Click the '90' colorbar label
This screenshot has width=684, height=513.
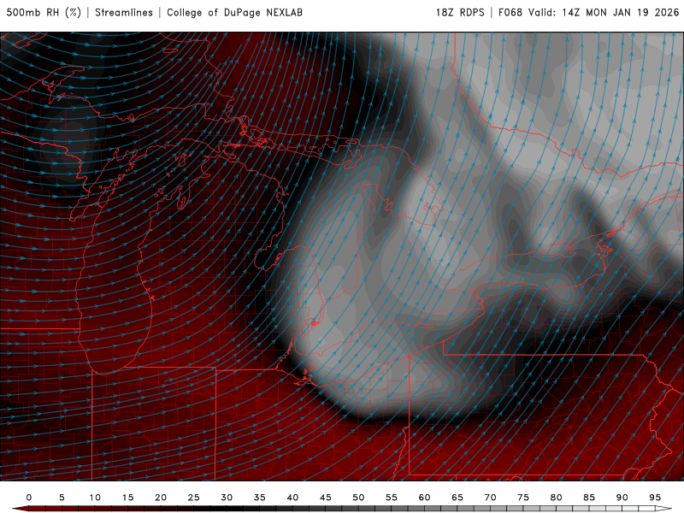point(622,498)
